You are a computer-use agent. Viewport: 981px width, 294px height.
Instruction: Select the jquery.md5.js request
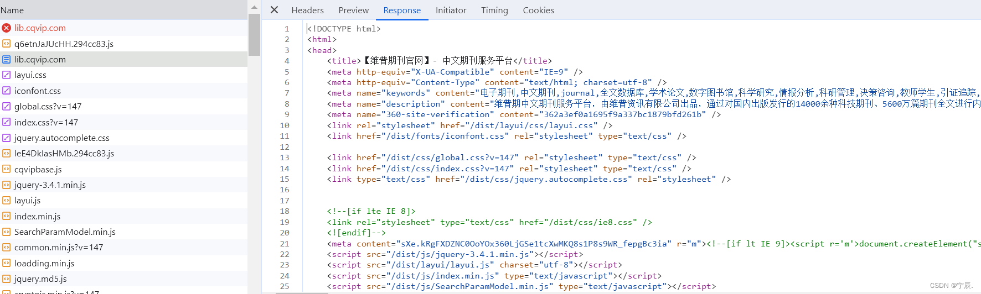point(123,279)
